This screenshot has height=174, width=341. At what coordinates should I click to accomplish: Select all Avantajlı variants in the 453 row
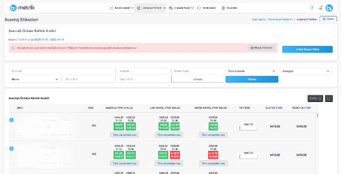coord(125,163)
